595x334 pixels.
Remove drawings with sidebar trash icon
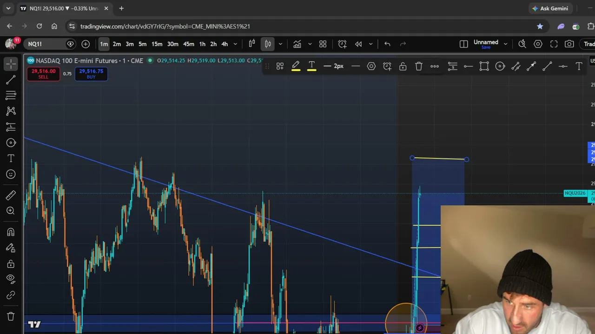[x=11, y=316]
